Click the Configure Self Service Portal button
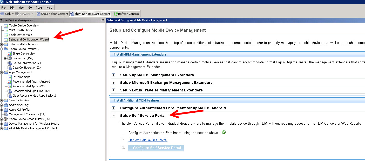This screenshot has width=365, height=161. click(x=156, y=148)
